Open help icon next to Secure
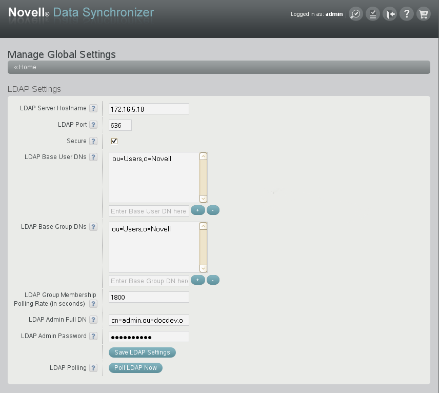This screenshot has width=439, height=393. point(93,141)
